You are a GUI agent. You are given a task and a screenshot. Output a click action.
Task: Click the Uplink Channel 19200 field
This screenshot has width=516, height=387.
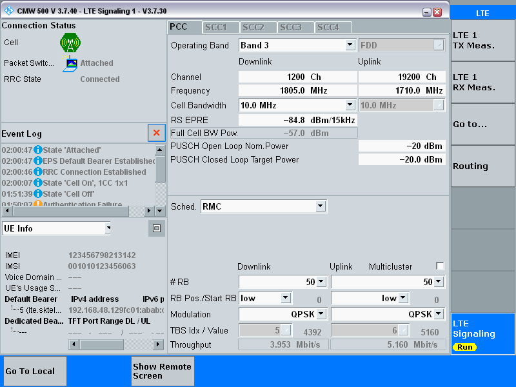(402, 77)
